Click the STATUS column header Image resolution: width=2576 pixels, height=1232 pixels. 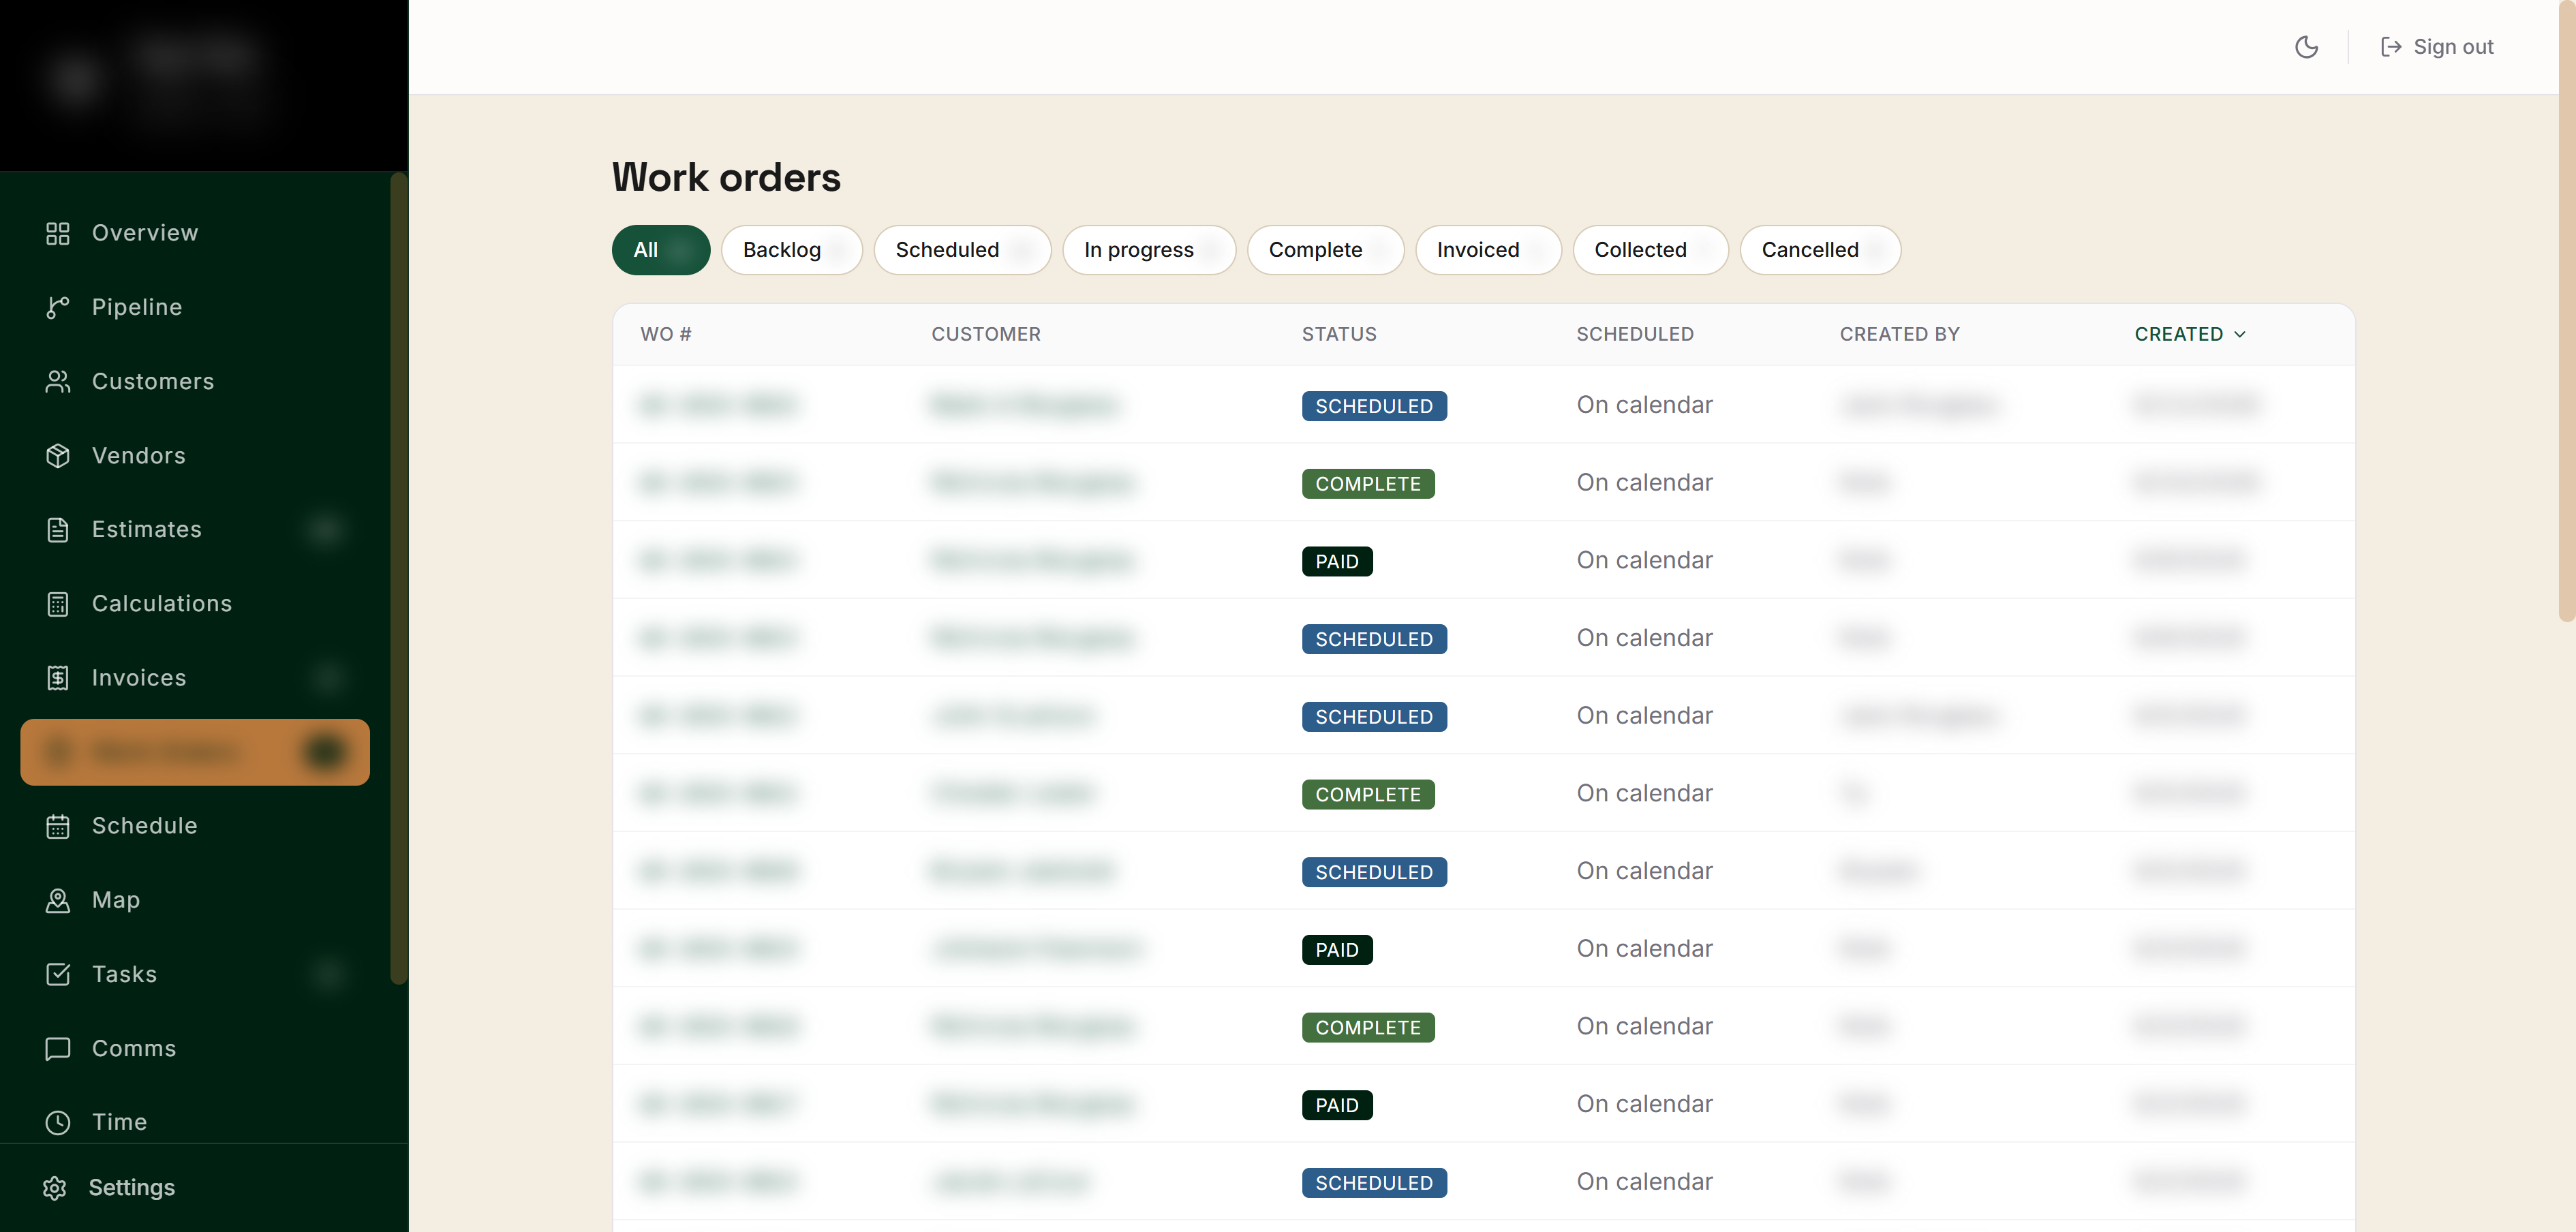pos(1339,334)
